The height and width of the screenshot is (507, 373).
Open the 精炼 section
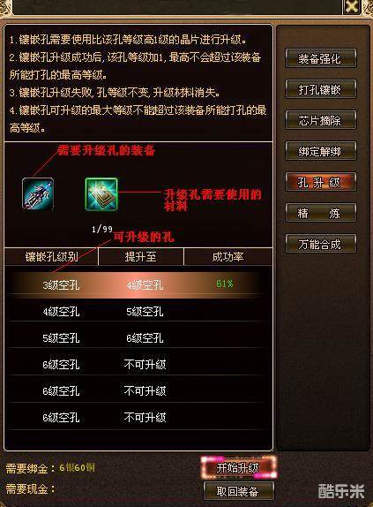pos(321,213)
